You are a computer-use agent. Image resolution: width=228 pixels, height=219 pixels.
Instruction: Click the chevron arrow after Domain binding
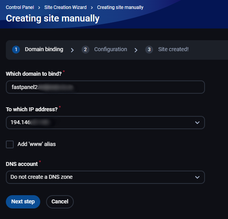[x=72, y=50]
